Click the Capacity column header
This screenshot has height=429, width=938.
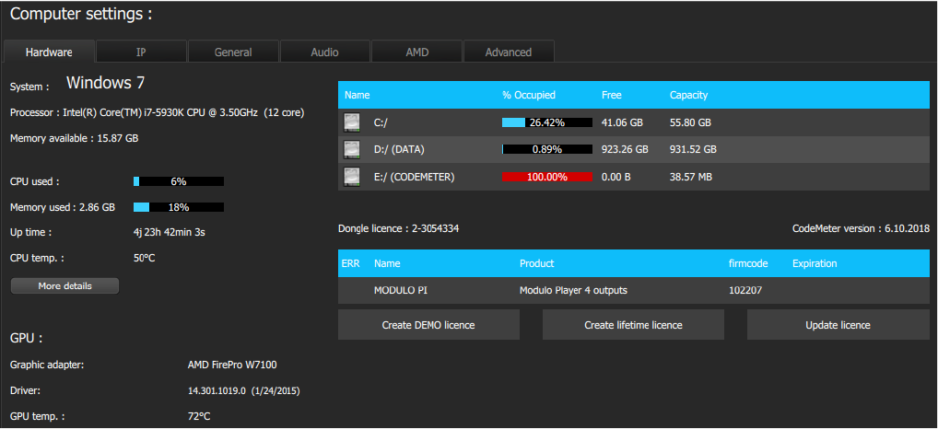(x=688, y=95)
